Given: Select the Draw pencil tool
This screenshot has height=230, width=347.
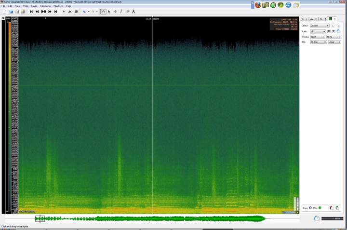Looking at the screenshot, I should coord(121,12).
